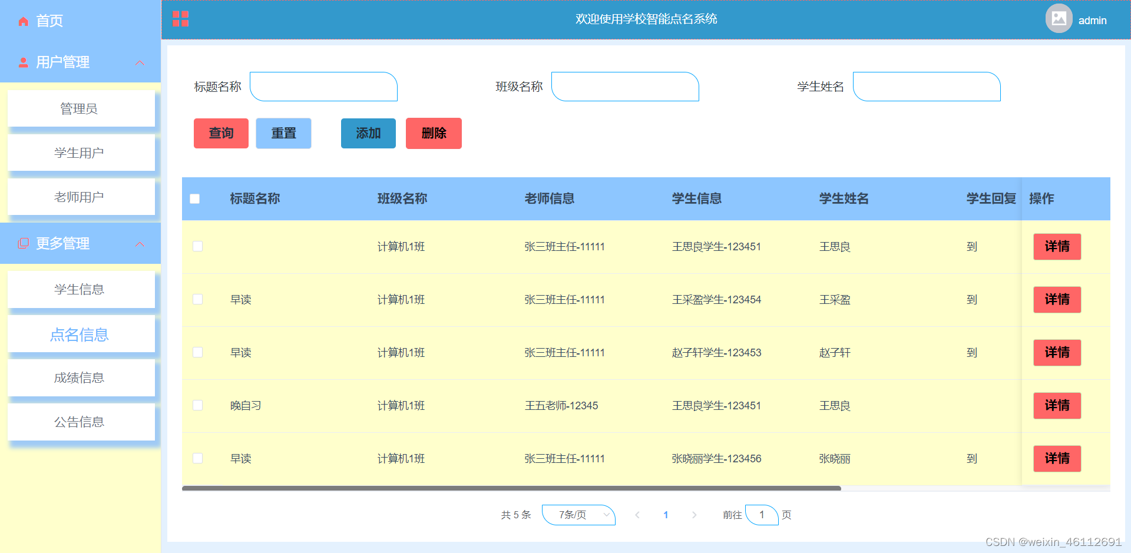Click the 前往 page number input
The height and width of the screenshot is (553, 1131).
pyautogui.click(x=762, y=515)
